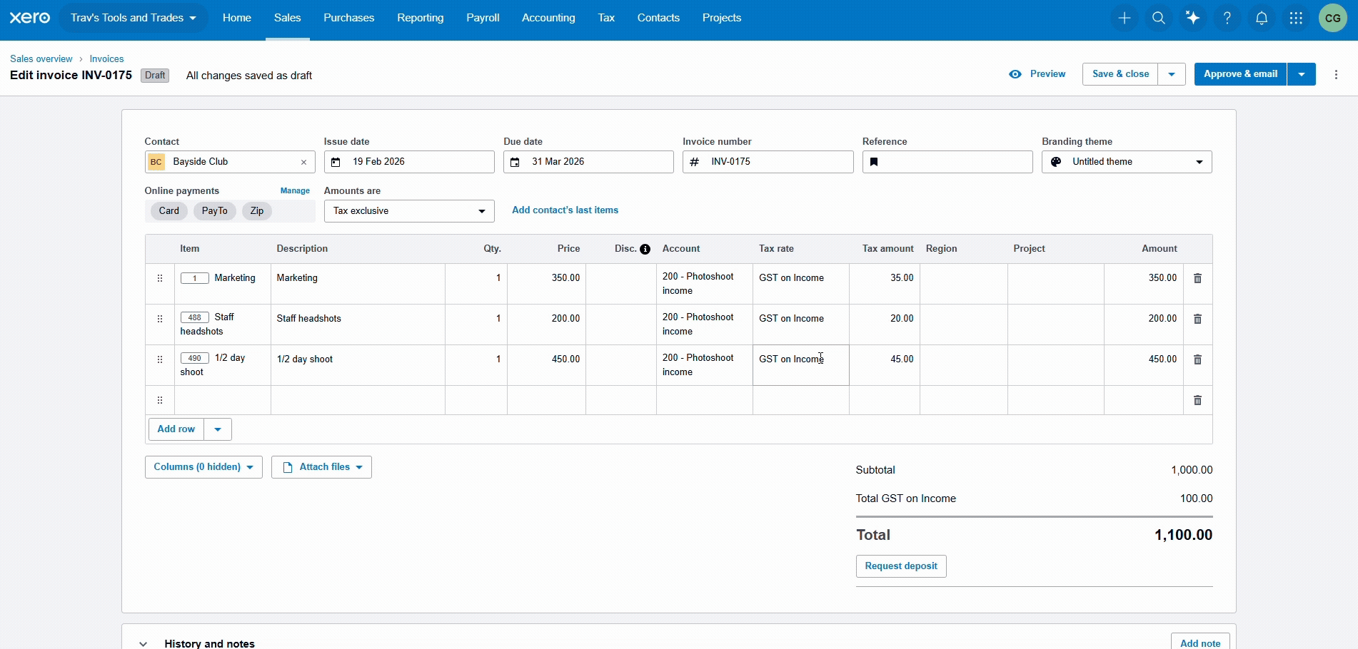This screenshot has height=649, width=1358.
Task: Click the plus quick-create icon
Action: click(1124, 18)
